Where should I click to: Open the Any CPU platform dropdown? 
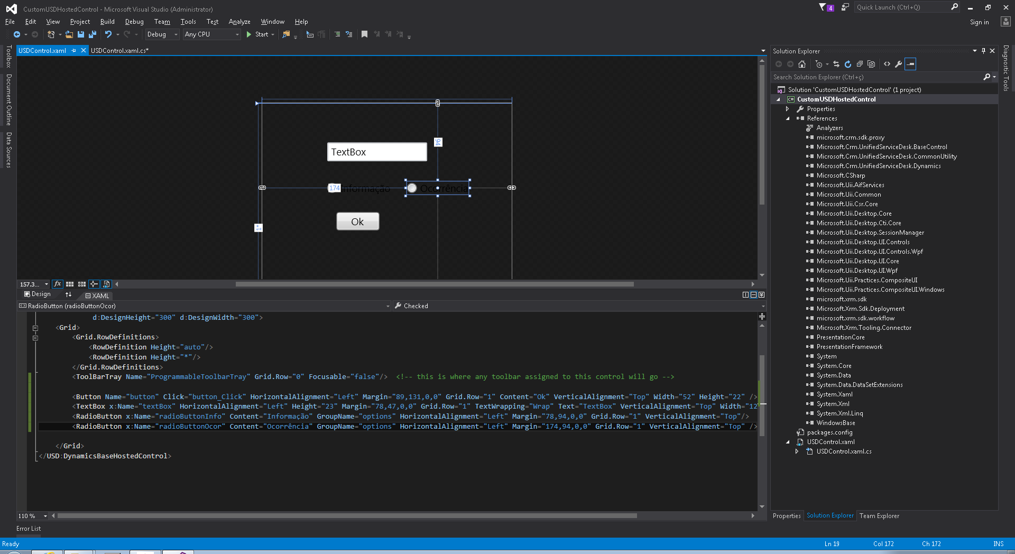pyautogui.click(x=211, y=34)
